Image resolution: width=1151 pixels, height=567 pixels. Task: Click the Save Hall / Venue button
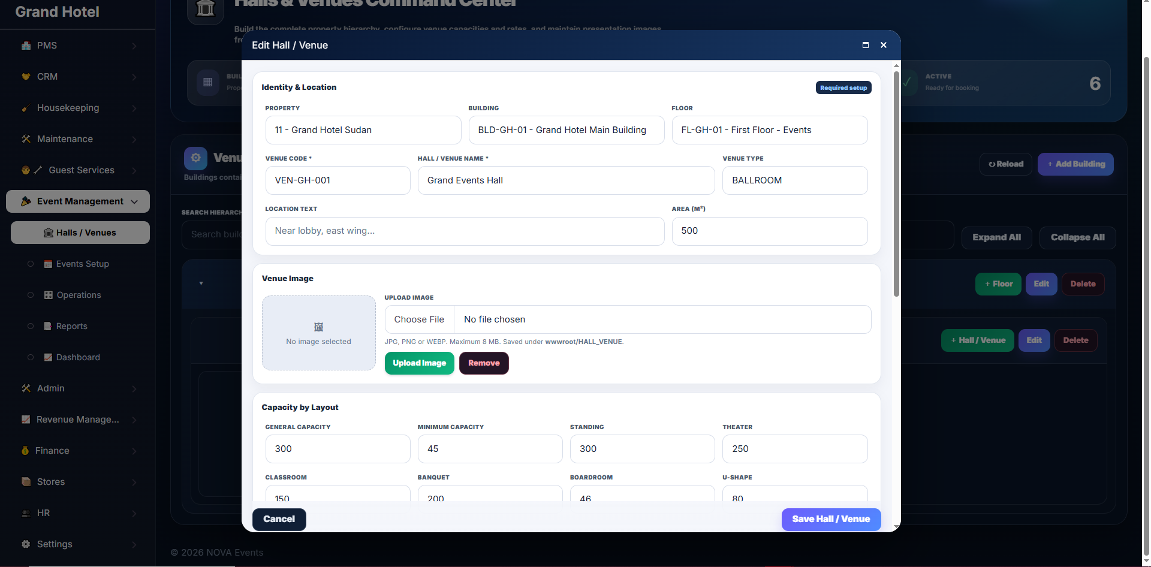pos(831,519)
